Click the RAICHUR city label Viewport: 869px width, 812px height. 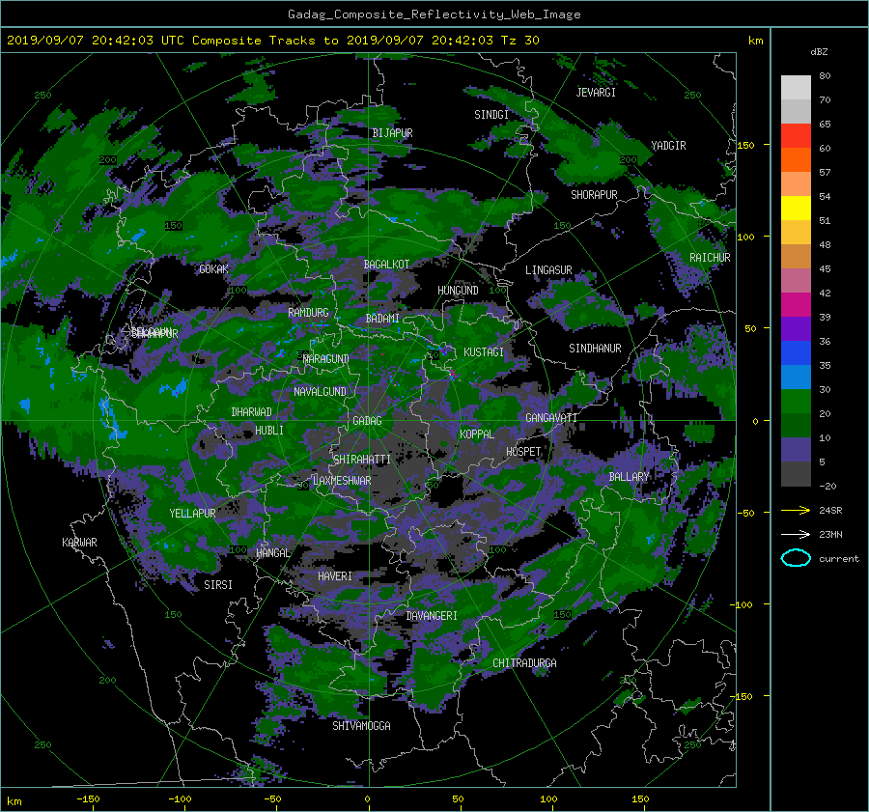[710, 258]
